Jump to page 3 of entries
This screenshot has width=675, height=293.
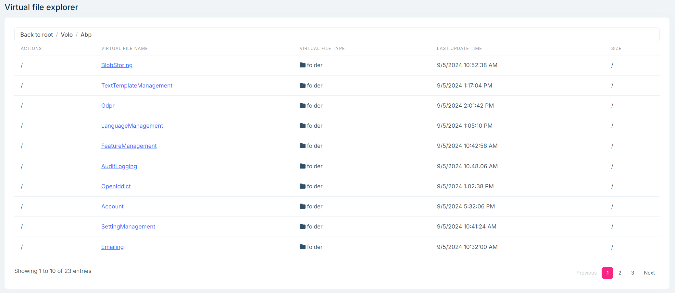[632, 273]
